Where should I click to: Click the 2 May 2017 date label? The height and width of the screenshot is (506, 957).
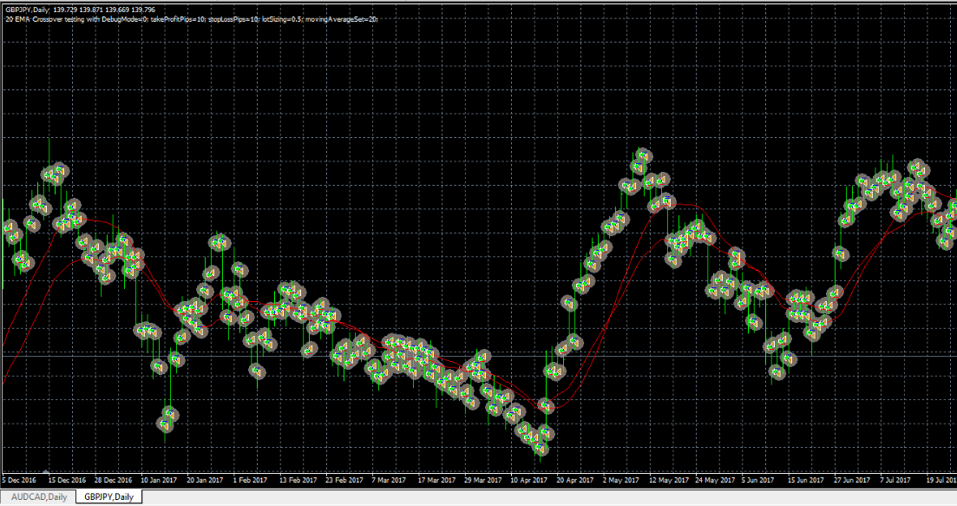[x=620, y=480]
